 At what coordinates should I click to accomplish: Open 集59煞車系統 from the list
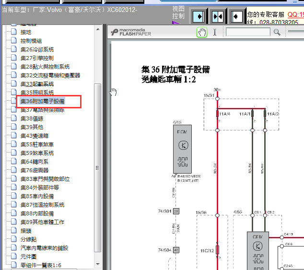tap(37, 153)
